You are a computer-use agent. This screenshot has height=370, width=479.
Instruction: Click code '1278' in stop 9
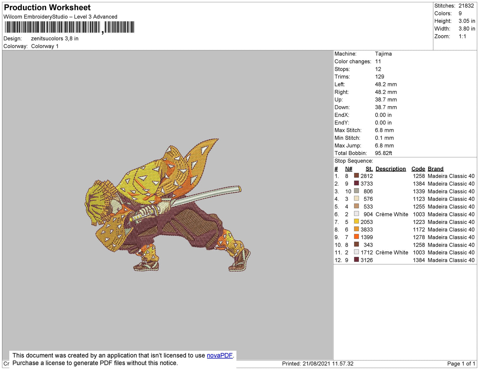(419, 237)
